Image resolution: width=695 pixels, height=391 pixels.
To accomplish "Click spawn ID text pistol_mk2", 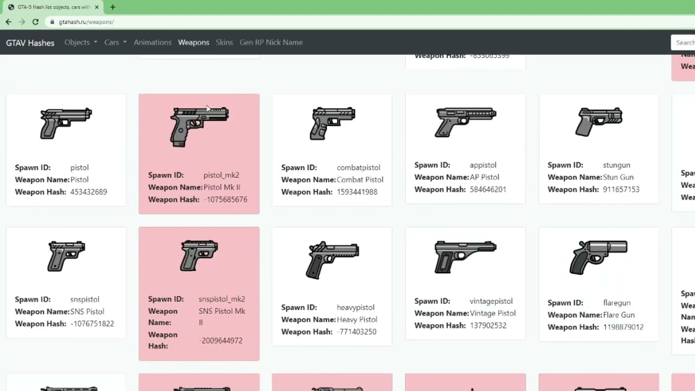I will tap(221, 175).
